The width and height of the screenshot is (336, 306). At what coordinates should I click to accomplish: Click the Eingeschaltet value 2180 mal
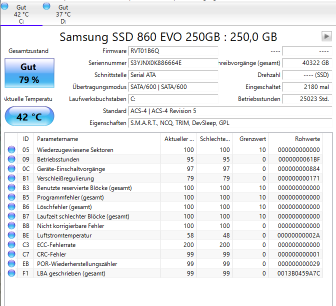307,87
